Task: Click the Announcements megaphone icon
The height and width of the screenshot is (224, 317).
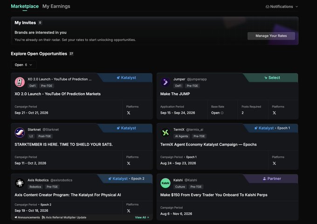Action: 16,217
